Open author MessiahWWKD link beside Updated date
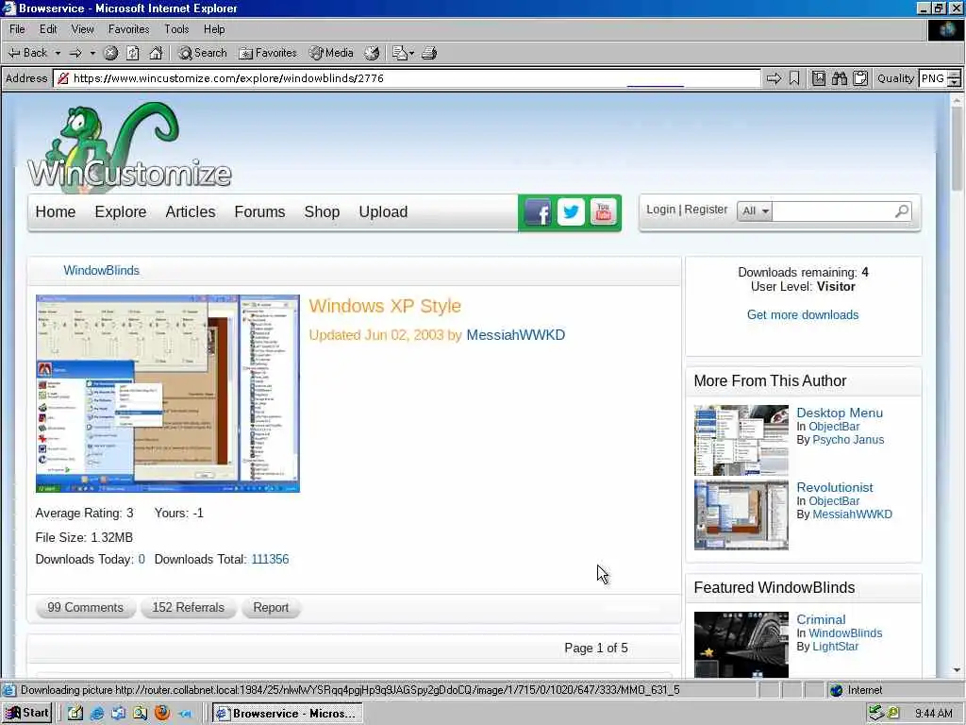Viewport: 966px width, 725px height. [516, 335]
